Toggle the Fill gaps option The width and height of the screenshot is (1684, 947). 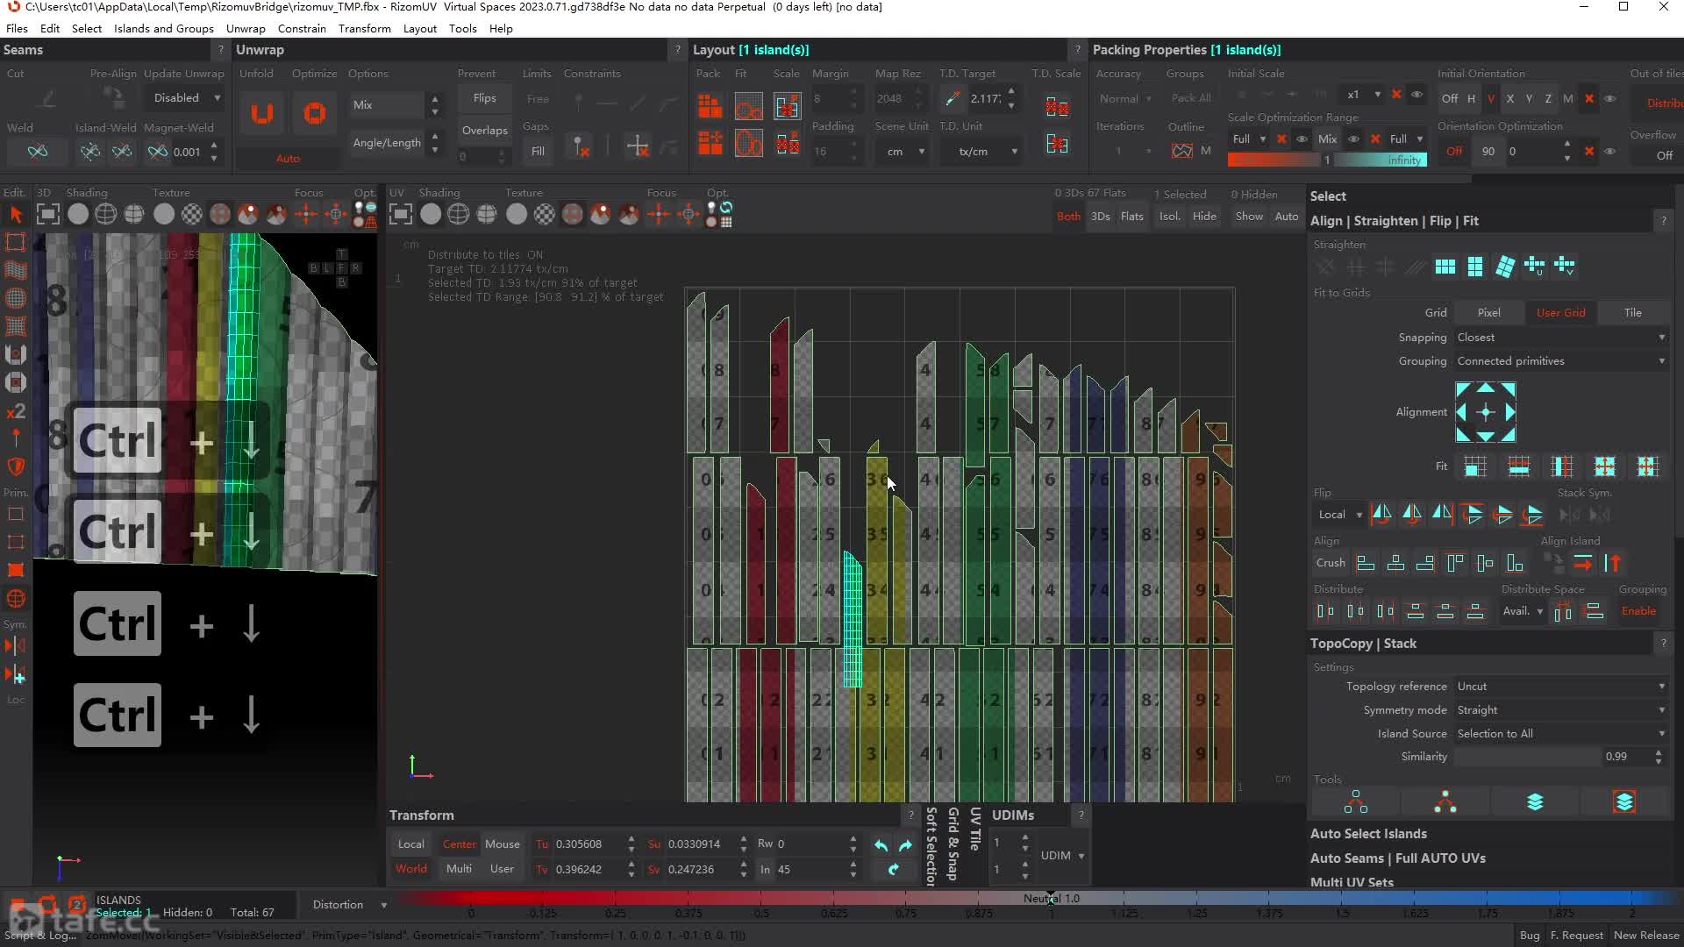click(x=538, y=152)
